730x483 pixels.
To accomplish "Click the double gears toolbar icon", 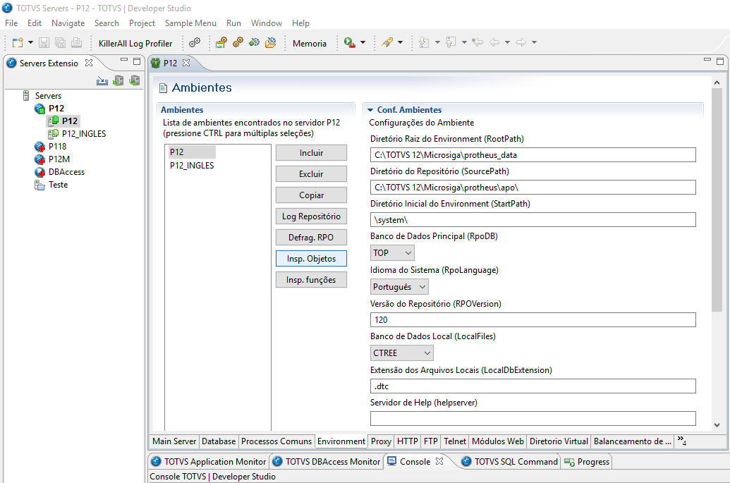I will tap(195, 43).
